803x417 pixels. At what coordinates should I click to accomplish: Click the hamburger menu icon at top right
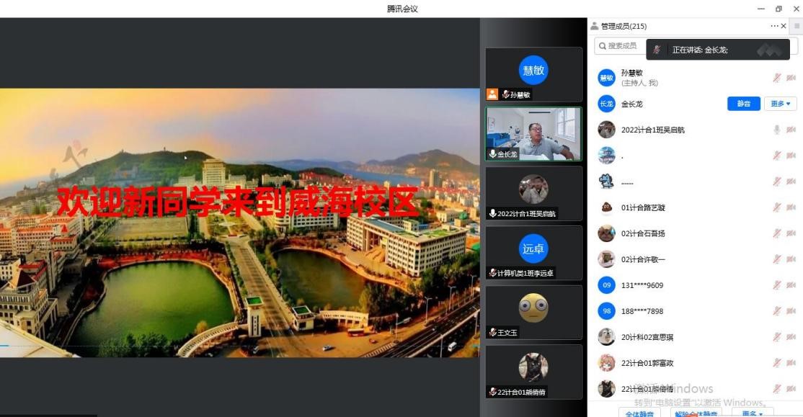pyautogui.click(x=797, y=26)
